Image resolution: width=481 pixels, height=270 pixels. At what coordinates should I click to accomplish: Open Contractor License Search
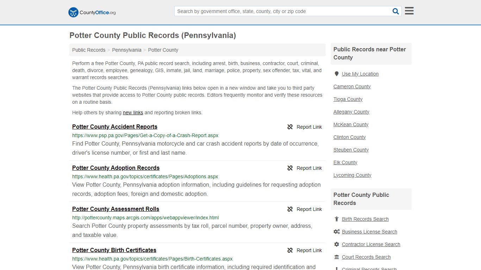pos(371,244)
